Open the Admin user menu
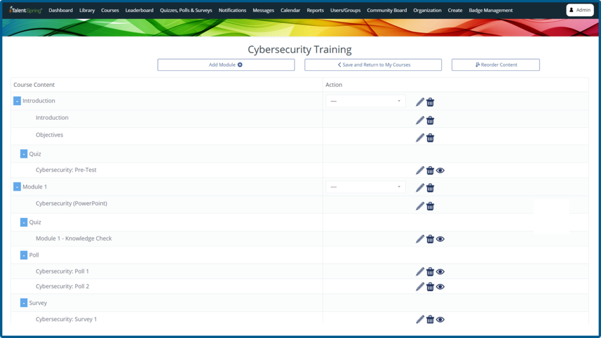The image size is (601, 338). [579, 10]
